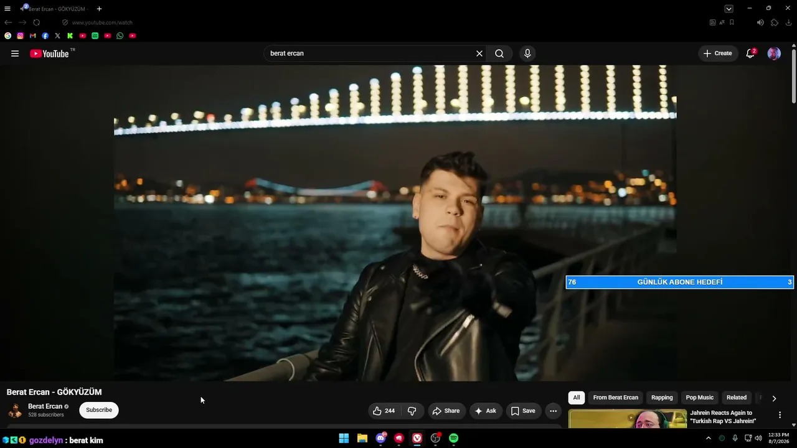This screenshot has height=448, width=797.
Task: Click the Ask button
Action: click(486, 411)
